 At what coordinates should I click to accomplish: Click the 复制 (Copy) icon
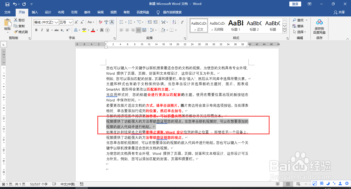(x=16, y=26)
